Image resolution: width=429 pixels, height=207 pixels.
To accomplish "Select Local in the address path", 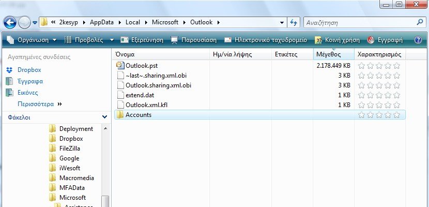I will (x=133, y=22).
